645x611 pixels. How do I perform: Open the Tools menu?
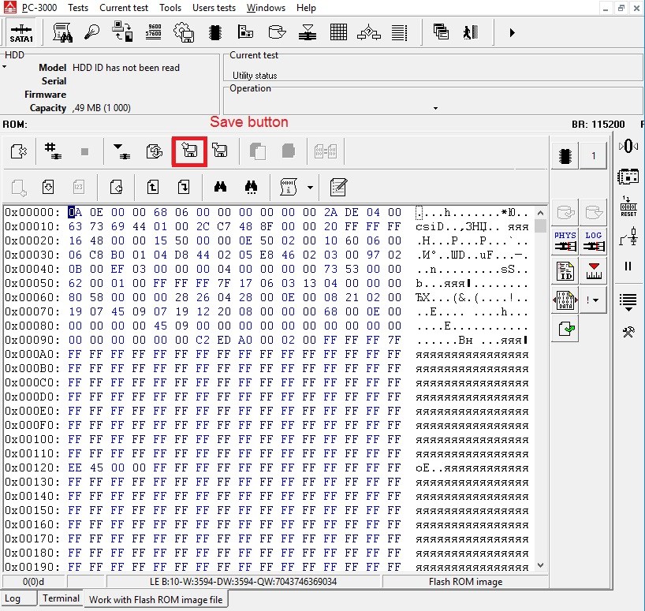170,8
